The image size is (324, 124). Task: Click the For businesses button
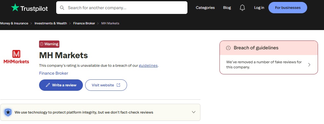(288, 8)
